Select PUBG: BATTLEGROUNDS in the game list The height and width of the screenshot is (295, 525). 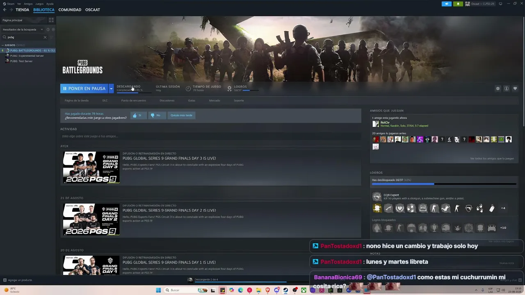tap(29, 50)
